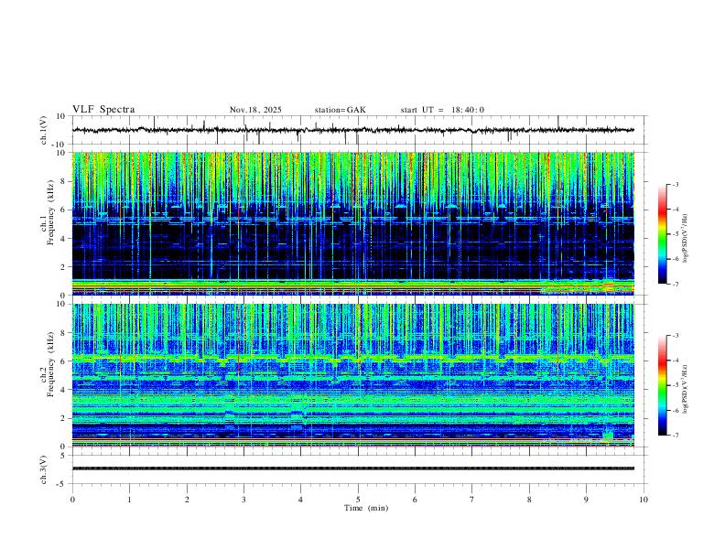The height and width of the screenshot is (560, 725).
Task: Click the "-5" tick on ch.2 colorbar
Action: coord(675,385)
